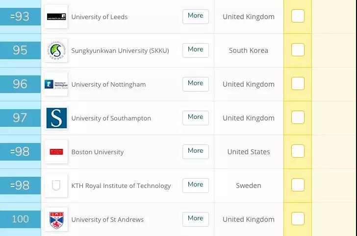The height and width of the screenshot is (236, 357).
Task: Open More for Sungkyunkwan University (SKKU)
Action: [x=196, y=50]
